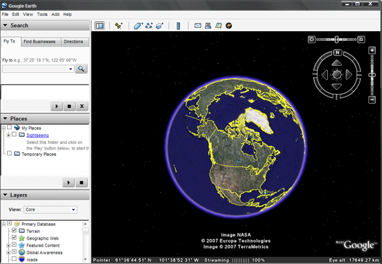Click the Add Path toolbar icon
The image size is (382, 264).
148,25
